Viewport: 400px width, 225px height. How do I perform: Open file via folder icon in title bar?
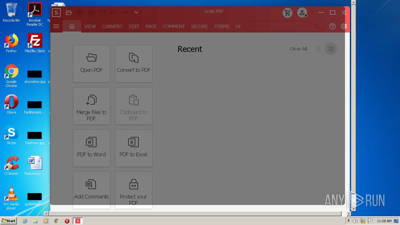[x=69, y=12]
